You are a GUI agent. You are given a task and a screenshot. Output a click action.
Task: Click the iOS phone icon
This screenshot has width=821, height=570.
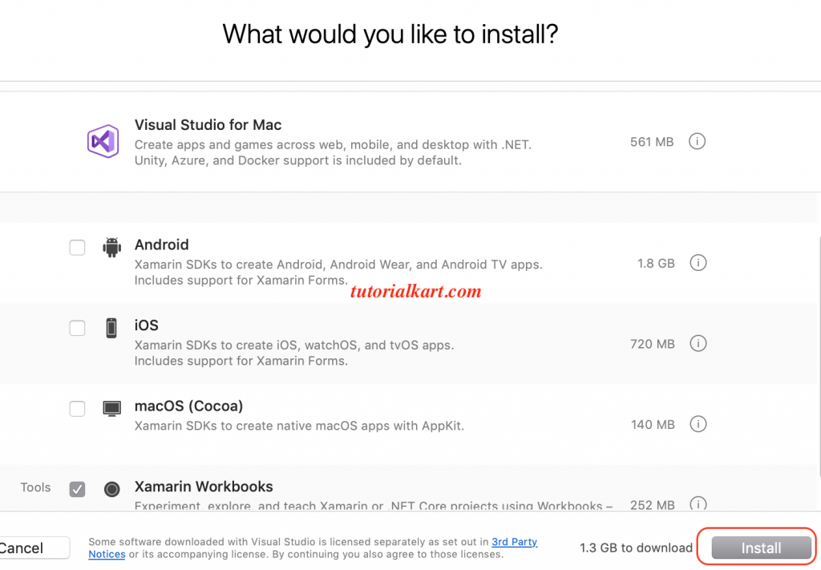coord(111,327)
